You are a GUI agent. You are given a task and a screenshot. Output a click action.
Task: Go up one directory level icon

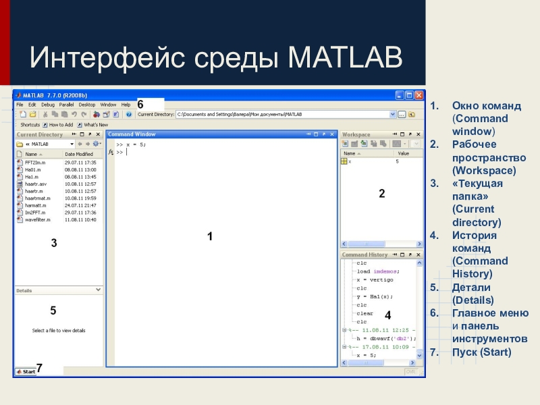412,114
